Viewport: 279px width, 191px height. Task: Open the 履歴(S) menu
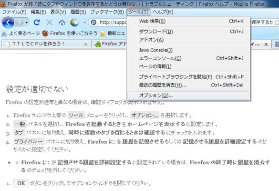pos(78,12)
